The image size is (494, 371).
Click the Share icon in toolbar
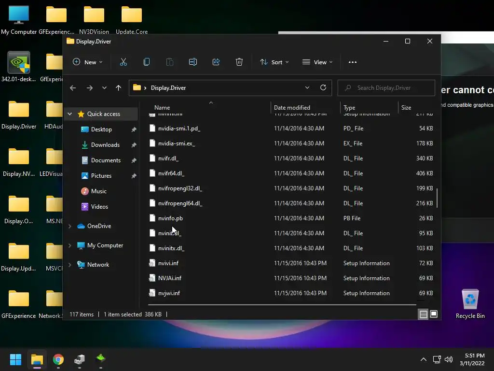(216, 62)
